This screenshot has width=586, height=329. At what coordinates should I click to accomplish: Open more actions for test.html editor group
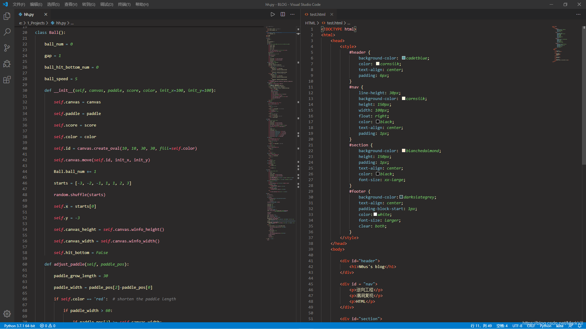tap(578, 14)
